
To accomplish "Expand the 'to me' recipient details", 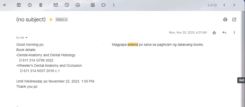I will coord(26,37).
